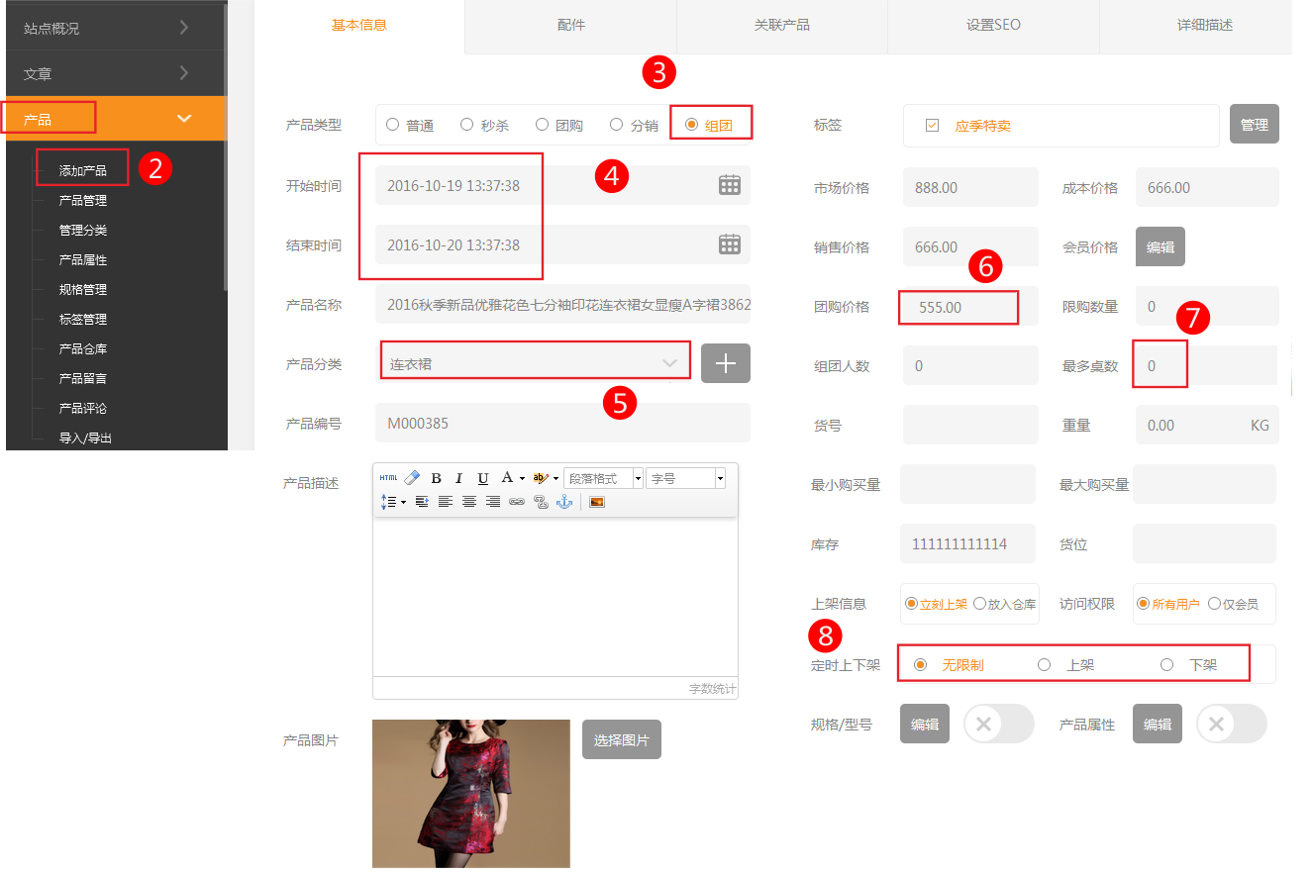
Task: Toggle the 规格/型号 switch
Action: pos(998,724)
